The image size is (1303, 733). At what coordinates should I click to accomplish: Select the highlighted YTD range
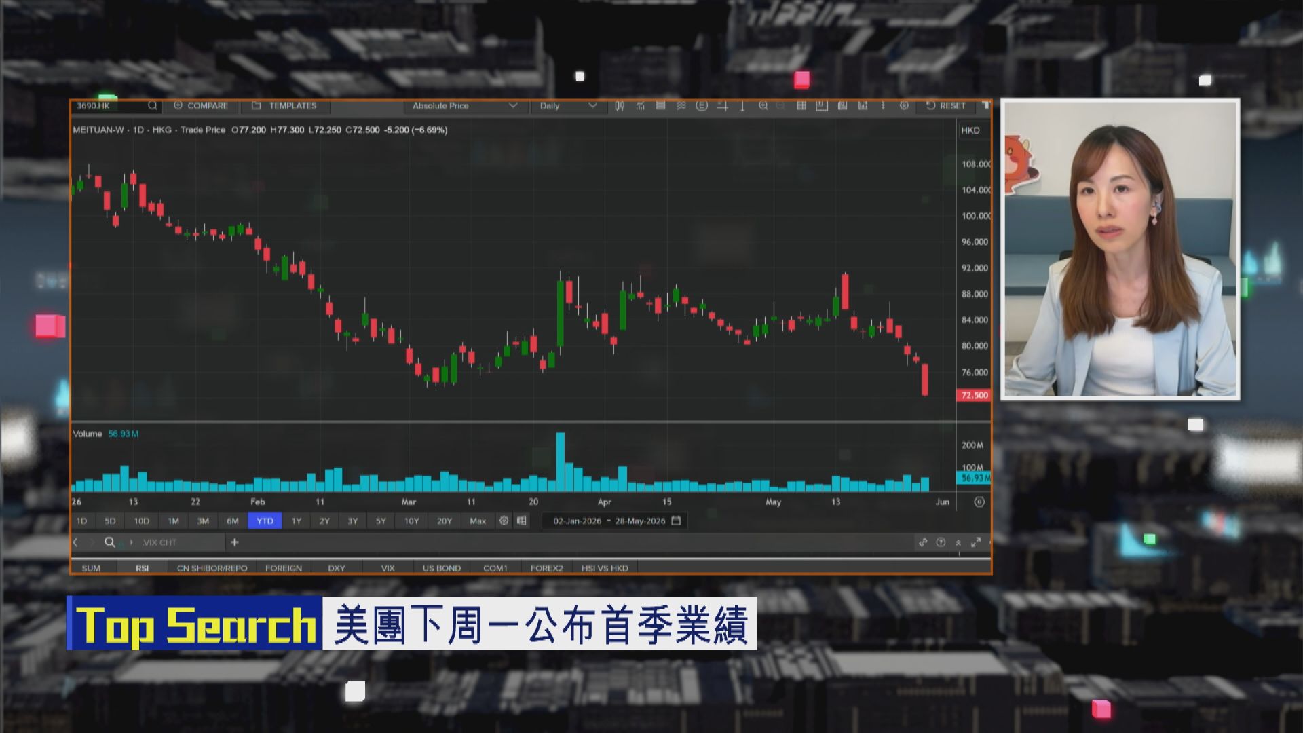265,521
